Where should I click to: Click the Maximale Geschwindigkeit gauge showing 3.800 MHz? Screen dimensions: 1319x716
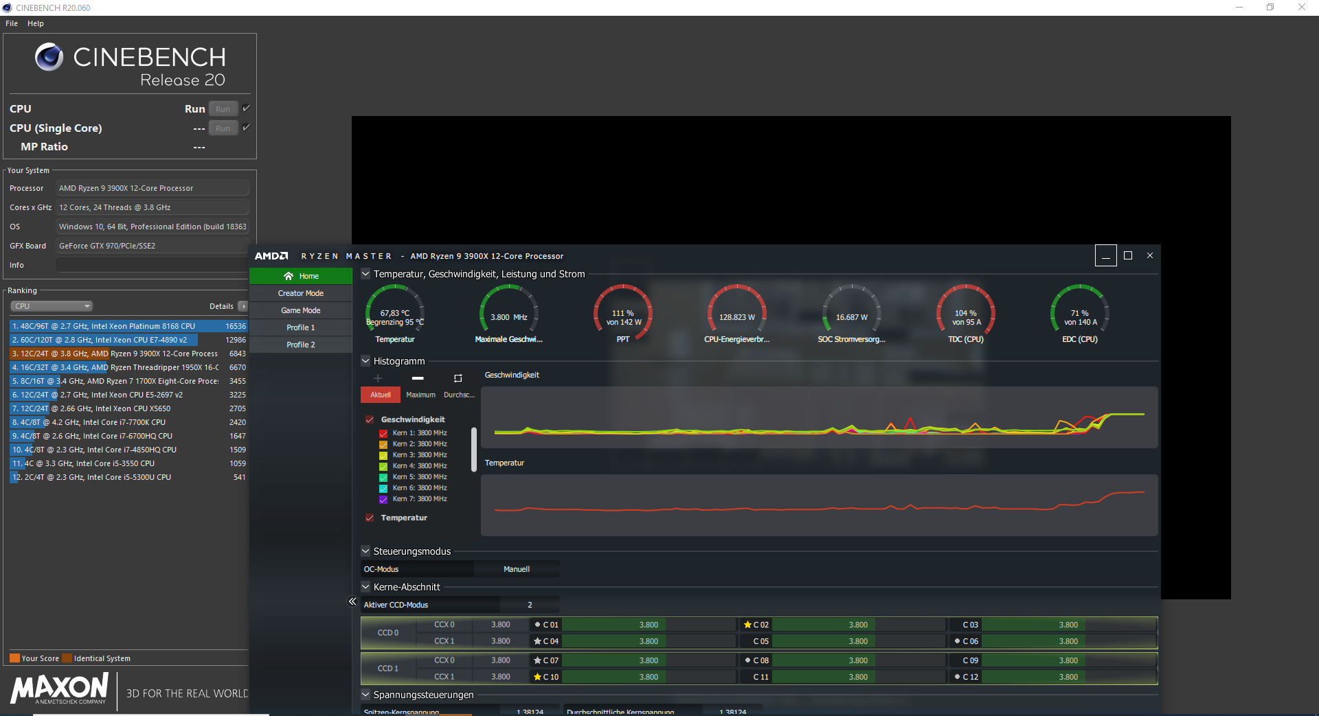point(509,313)
